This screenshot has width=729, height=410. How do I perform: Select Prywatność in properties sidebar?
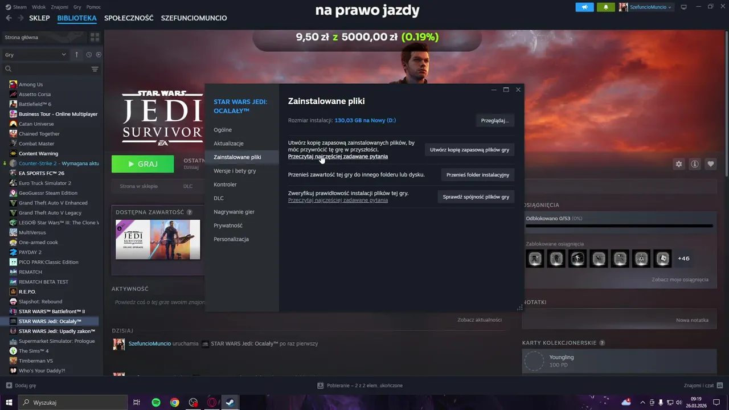coord(228,225)
